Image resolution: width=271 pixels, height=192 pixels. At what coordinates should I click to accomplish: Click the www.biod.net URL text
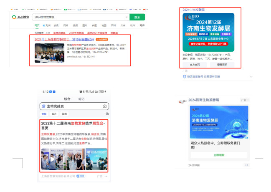point(74,57)
